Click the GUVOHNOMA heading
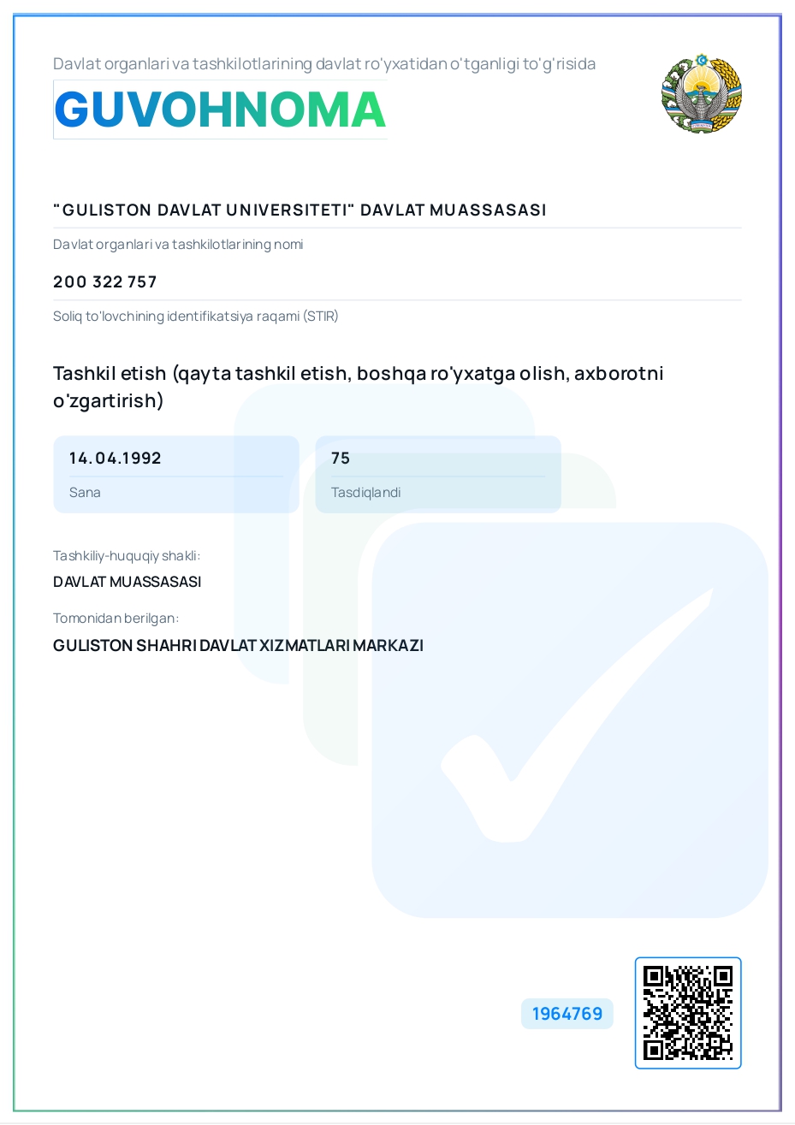This screenshot has width=795, height=1125. click(x=220, y=110)
